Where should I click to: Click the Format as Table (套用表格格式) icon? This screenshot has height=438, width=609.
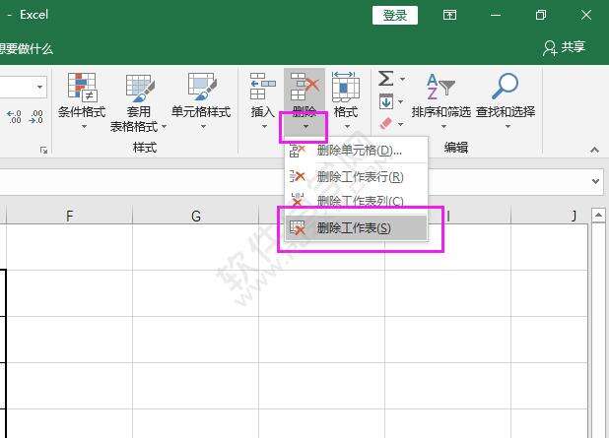pos(140,89)
